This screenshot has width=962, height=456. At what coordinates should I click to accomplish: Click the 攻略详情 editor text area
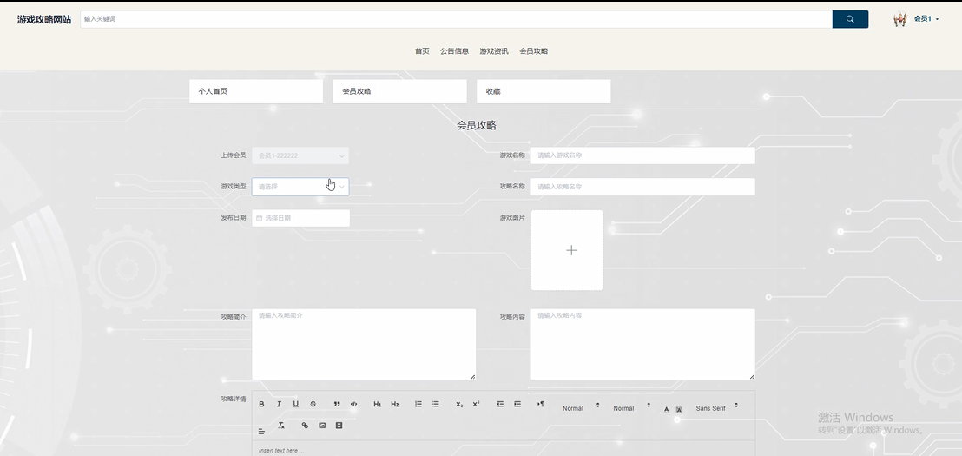coord(503,449)
